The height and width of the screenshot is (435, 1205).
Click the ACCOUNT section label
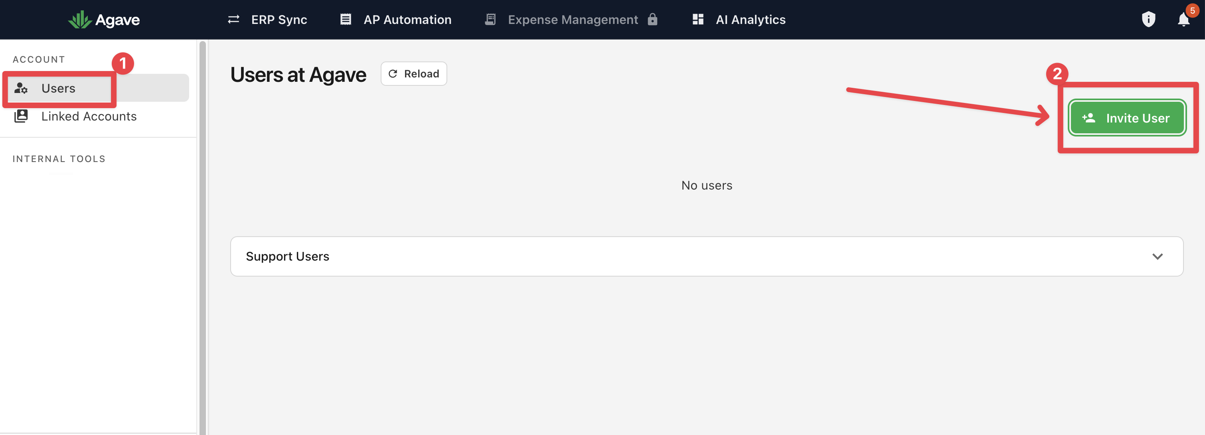39,59
